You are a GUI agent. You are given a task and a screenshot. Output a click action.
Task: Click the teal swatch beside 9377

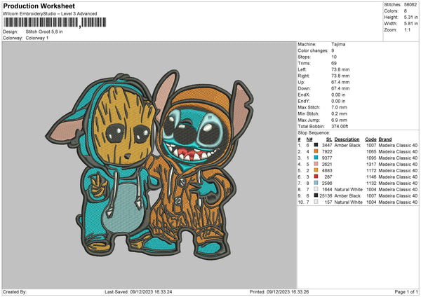tap(316, 158)
